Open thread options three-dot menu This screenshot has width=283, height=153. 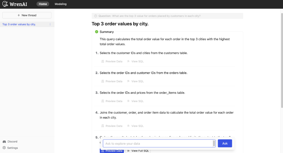50,24
